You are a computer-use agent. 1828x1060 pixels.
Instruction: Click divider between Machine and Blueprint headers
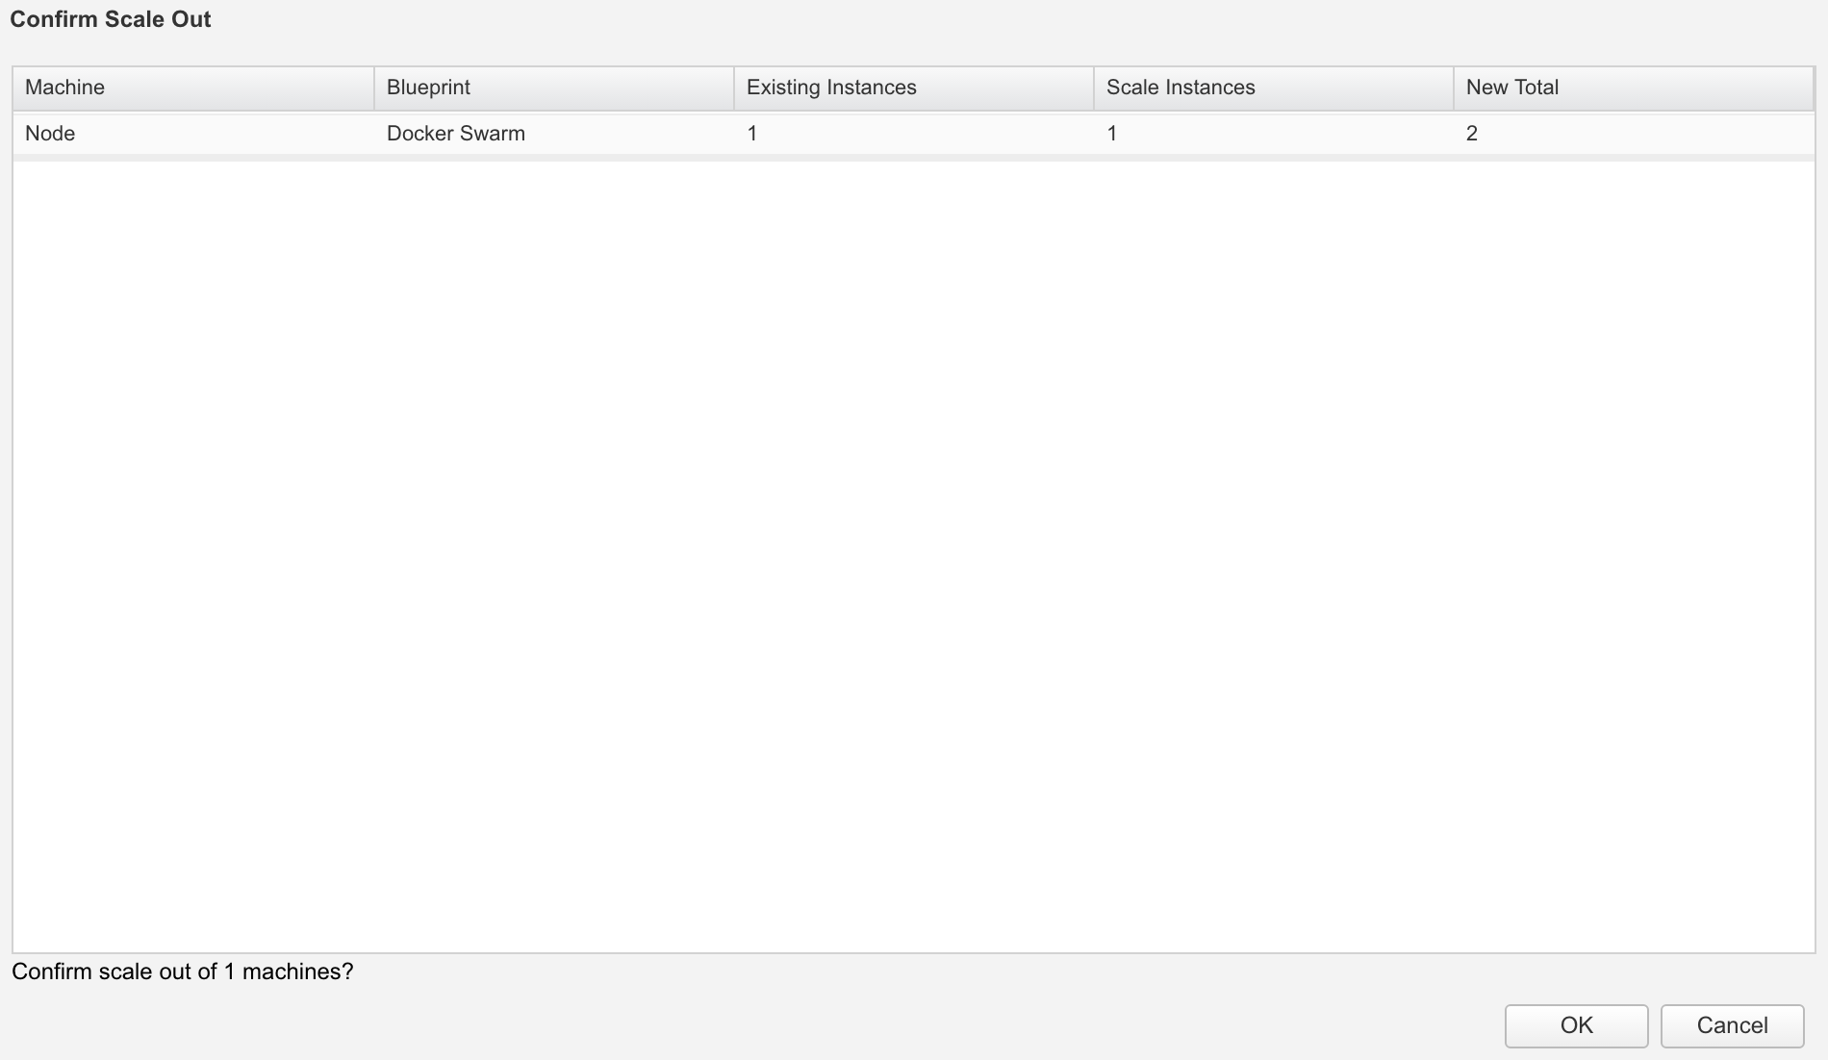tap(374, 88)
